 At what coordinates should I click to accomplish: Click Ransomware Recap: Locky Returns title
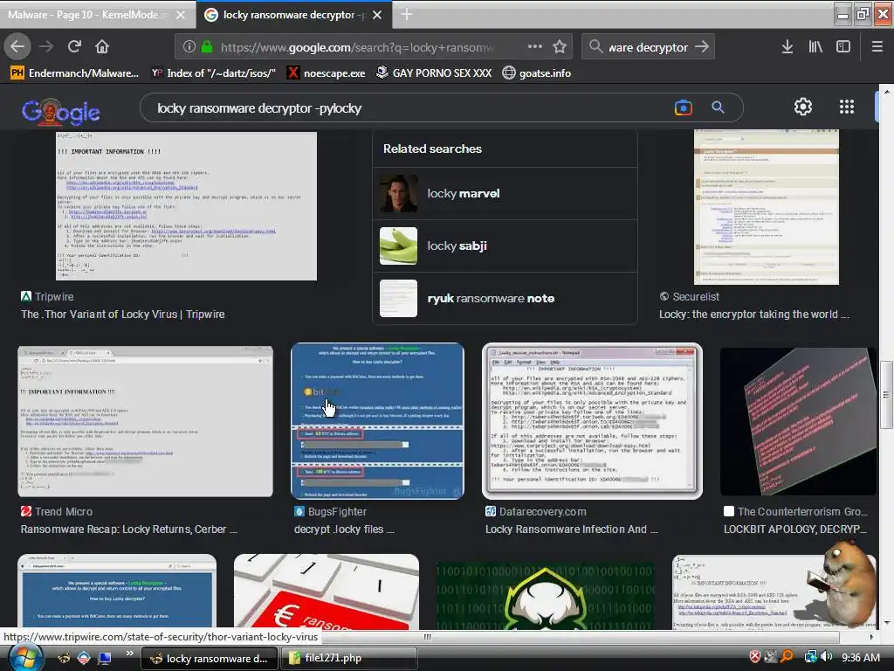click(x=129, y=529)
